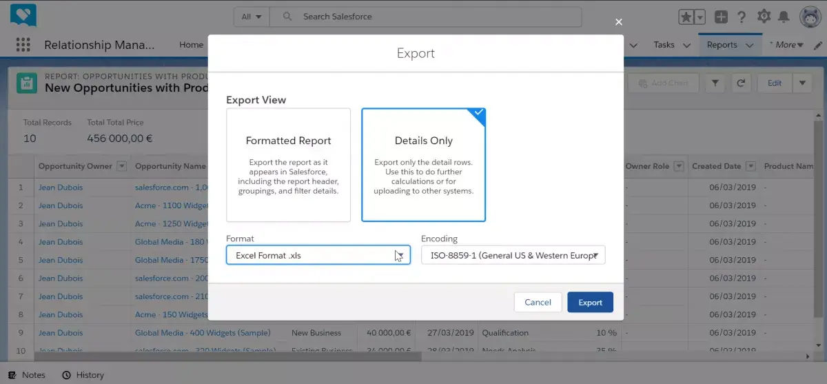Open Acme - 150 Widgets link in row 8

(x=172, y=314)
